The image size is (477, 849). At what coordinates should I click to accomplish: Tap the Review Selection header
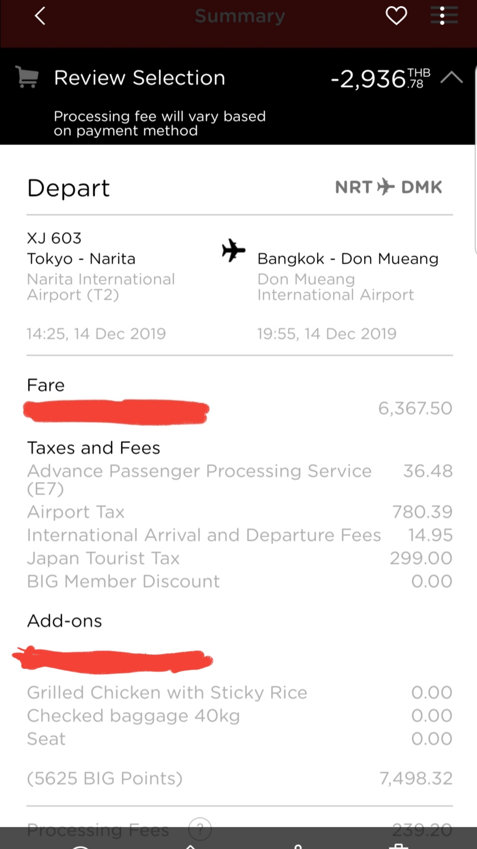(140, 78)
